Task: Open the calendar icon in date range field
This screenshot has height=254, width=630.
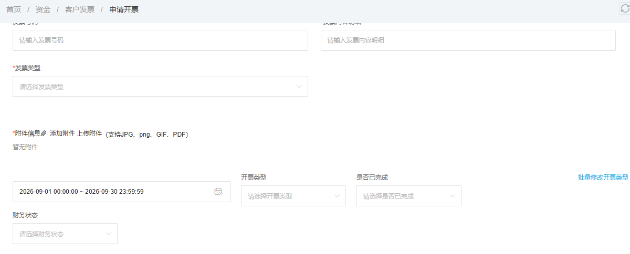Action: 218,192
